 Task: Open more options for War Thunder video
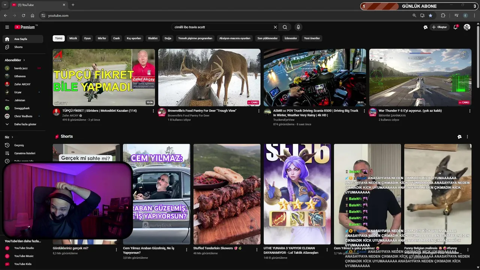coord(469,111)
